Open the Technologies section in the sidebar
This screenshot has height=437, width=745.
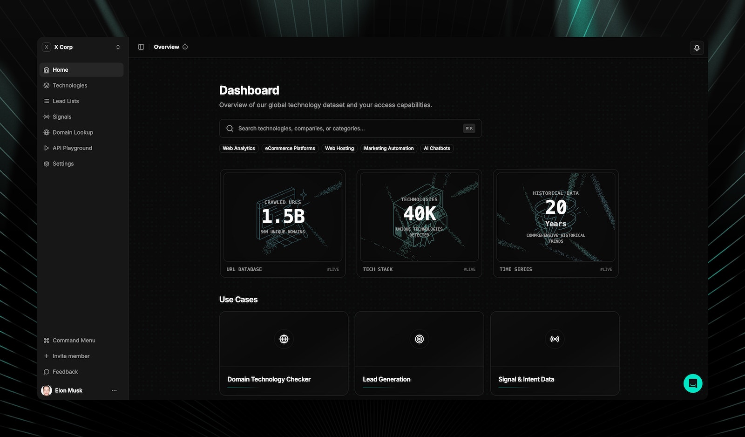(x=70, y=85)
